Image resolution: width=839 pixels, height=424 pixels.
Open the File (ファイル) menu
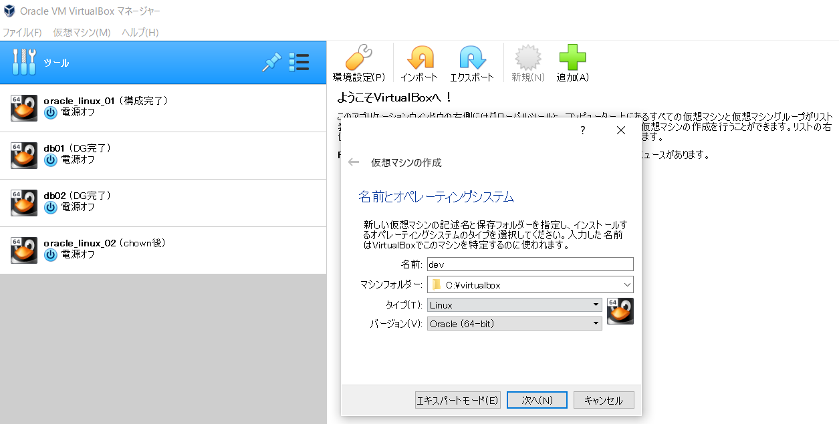[x=22, y=32]
